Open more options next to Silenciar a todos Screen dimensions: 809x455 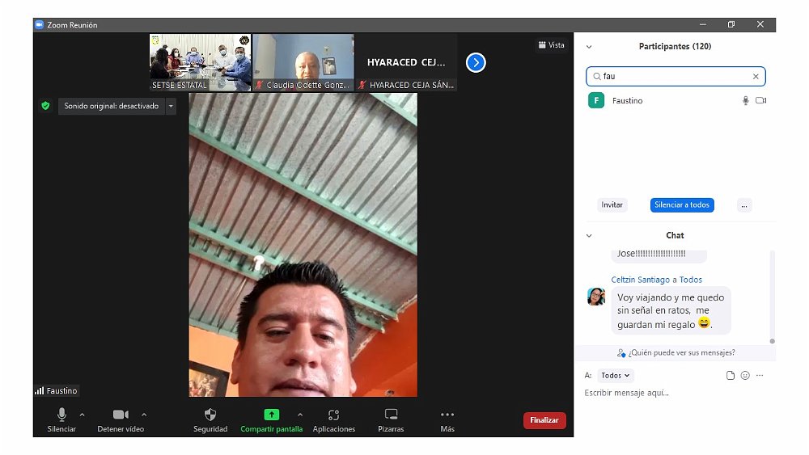tap(744, 205)
